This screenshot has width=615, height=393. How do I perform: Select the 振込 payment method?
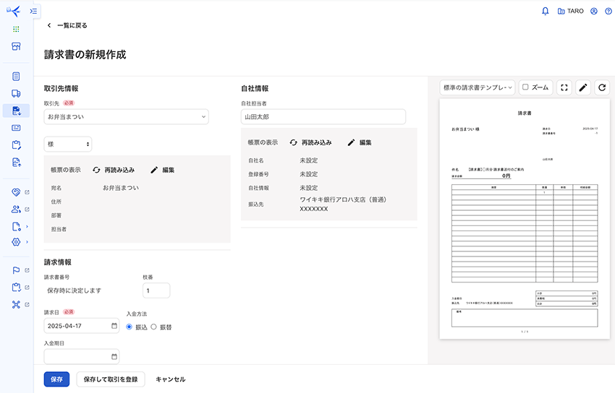pos(130,327)
